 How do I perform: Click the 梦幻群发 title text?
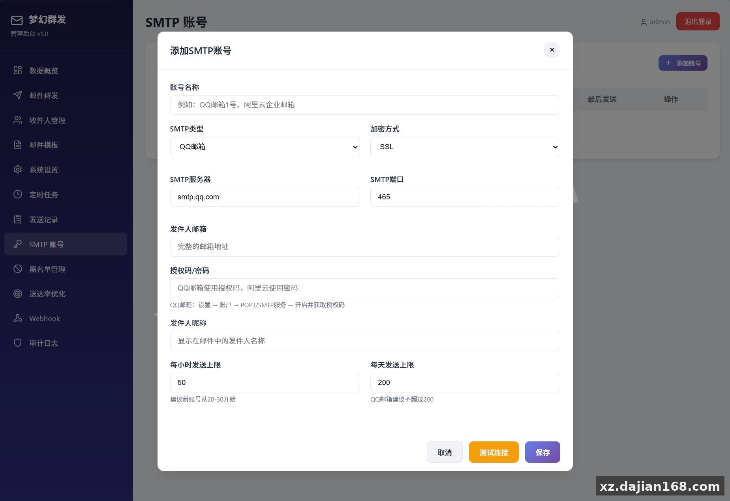47,19
